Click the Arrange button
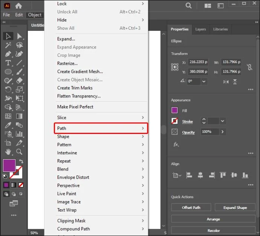 point(213,219)
